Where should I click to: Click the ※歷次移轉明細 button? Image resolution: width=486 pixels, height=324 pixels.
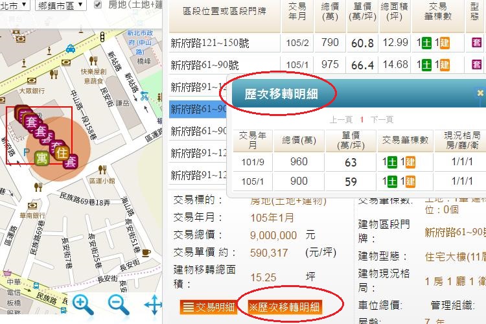coord(284,307)
